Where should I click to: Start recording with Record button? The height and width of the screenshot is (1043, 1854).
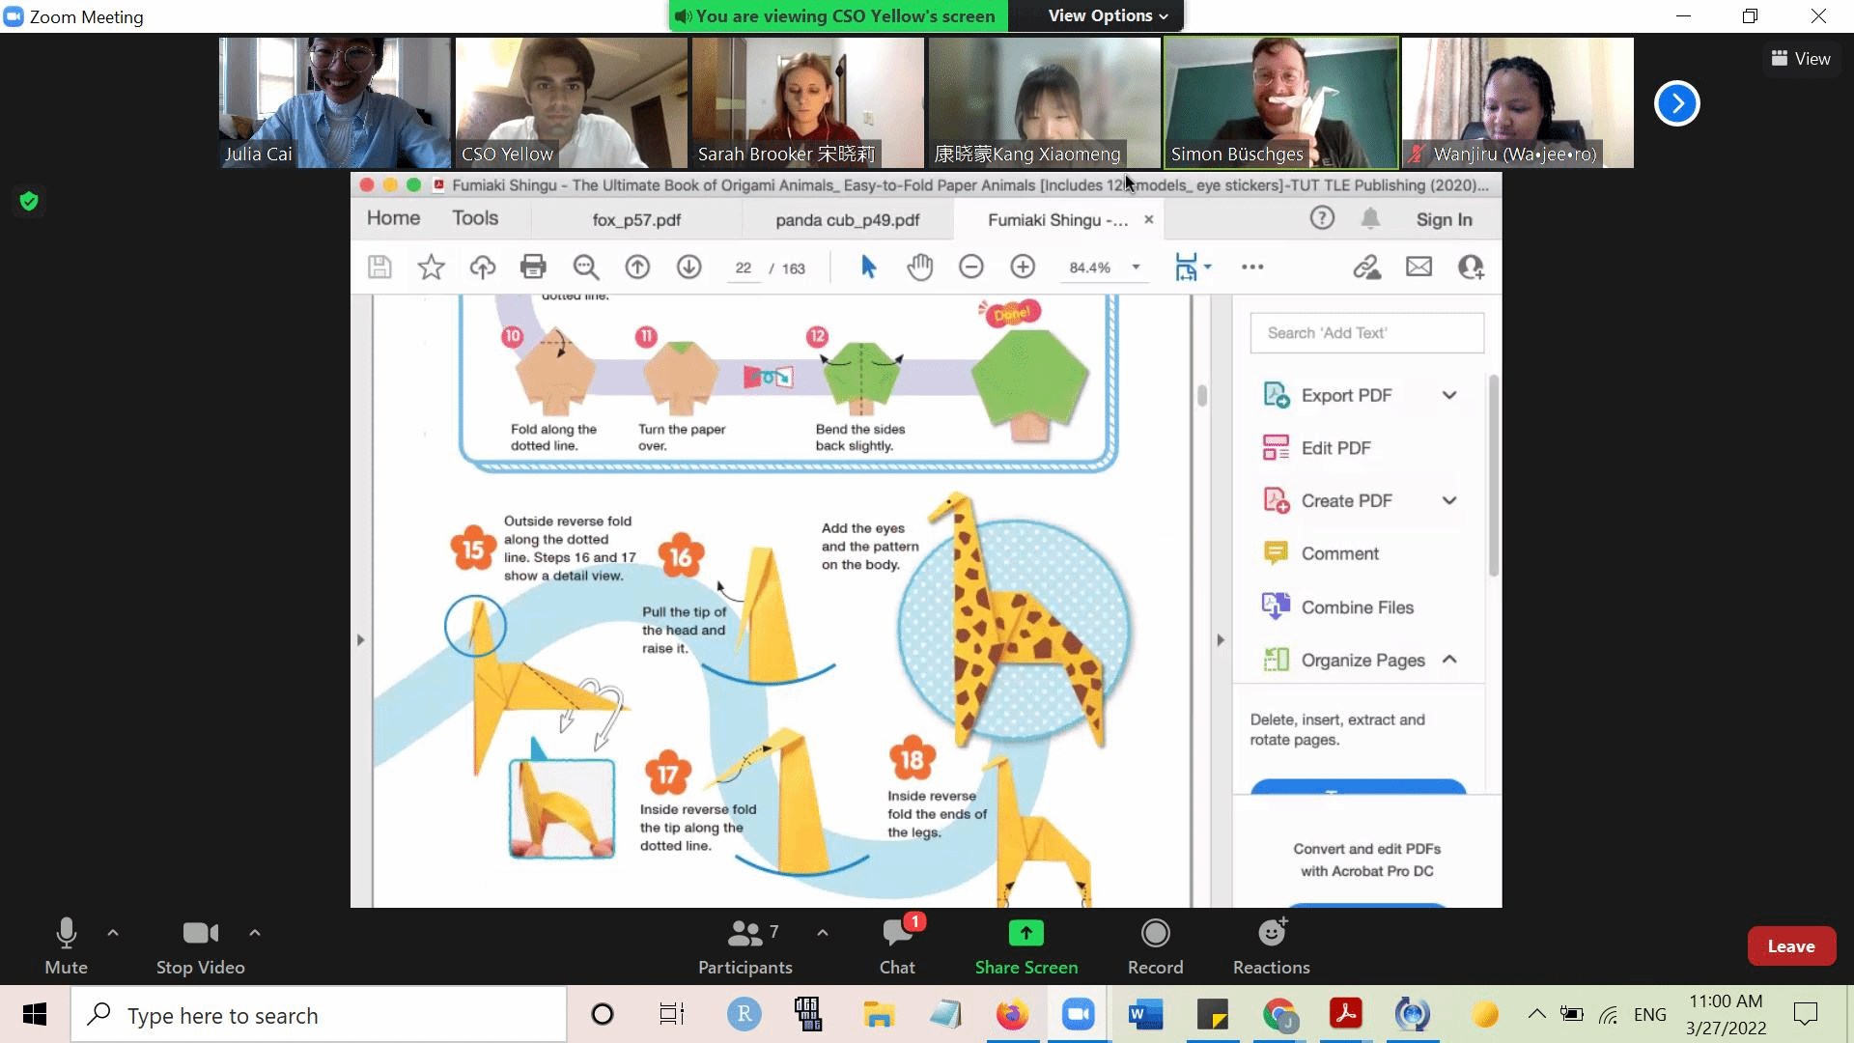(x=1155, y=946)
